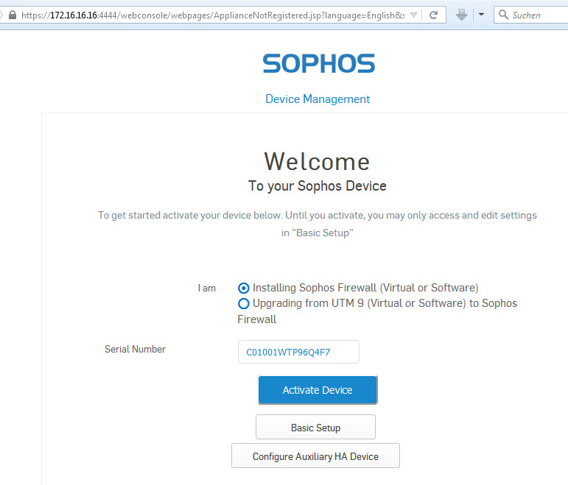Click the 'I am' label
This screenshot has height=485, width=568.
click(207, 288)
